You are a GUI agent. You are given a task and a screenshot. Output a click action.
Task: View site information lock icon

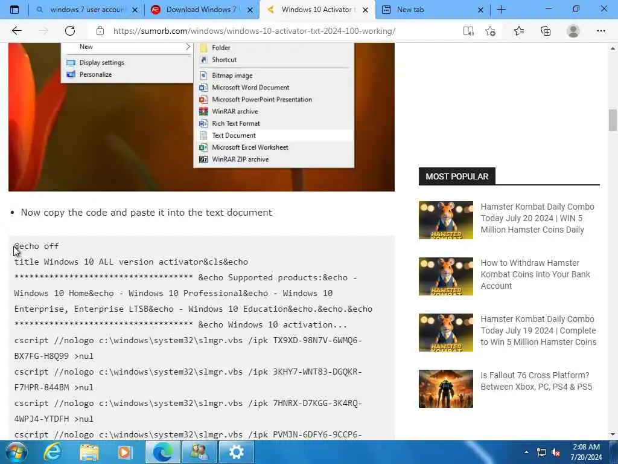tap(100, 31)
